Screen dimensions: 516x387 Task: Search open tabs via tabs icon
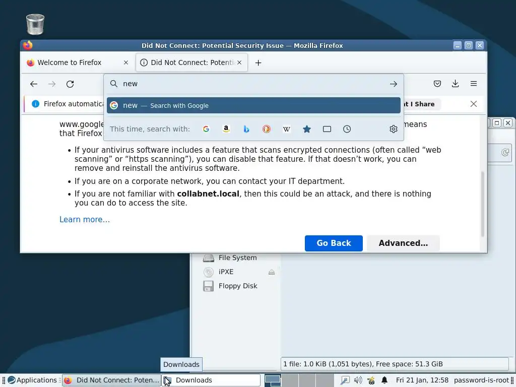click(x=327, y=129)
